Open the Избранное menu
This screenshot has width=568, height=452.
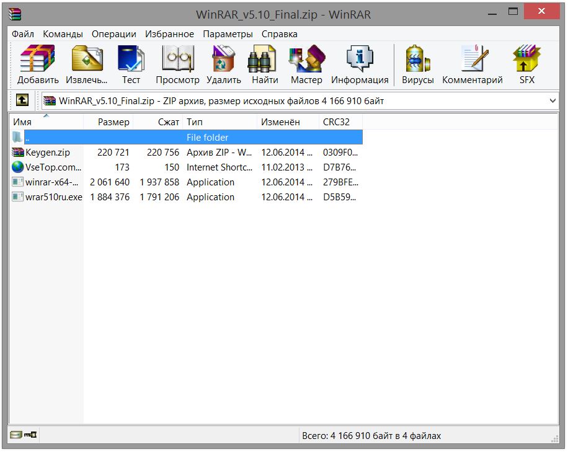[169, 34]
